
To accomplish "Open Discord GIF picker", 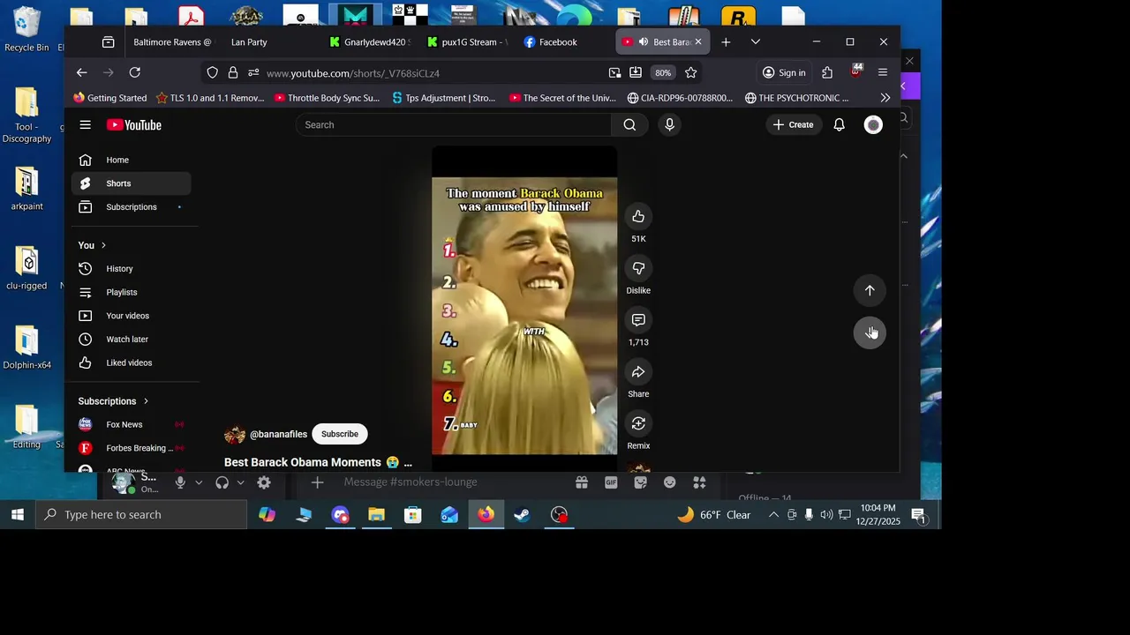I will [x=611, y=482].
